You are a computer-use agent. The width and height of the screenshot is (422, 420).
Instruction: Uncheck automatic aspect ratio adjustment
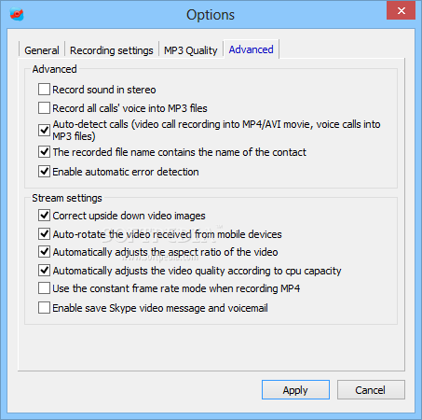click(44, 252)
